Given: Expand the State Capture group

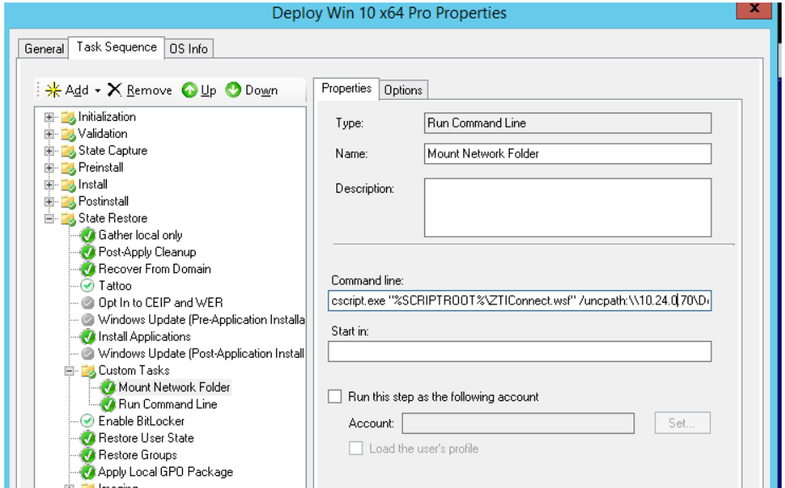Looking at the screenshot, I should point(49,151).
